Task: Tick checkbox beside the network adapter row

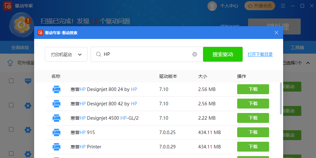Action: [x=11, y=81]
